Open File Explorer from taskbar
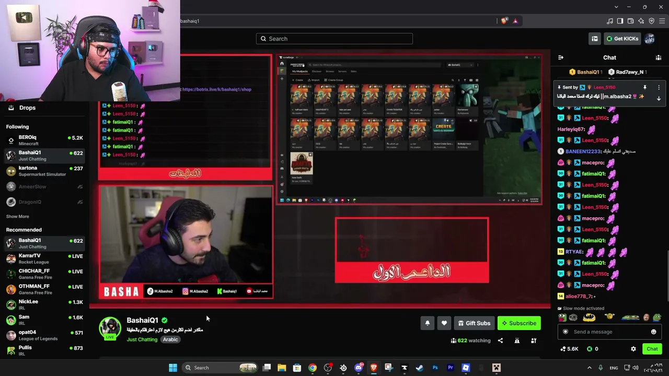Viewport: 669px width, 376px height. point(282,368)
